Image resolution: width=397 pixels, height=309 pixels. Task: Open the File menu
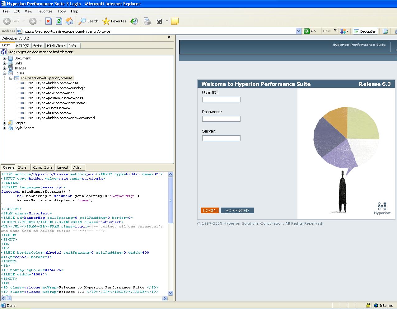6,11
